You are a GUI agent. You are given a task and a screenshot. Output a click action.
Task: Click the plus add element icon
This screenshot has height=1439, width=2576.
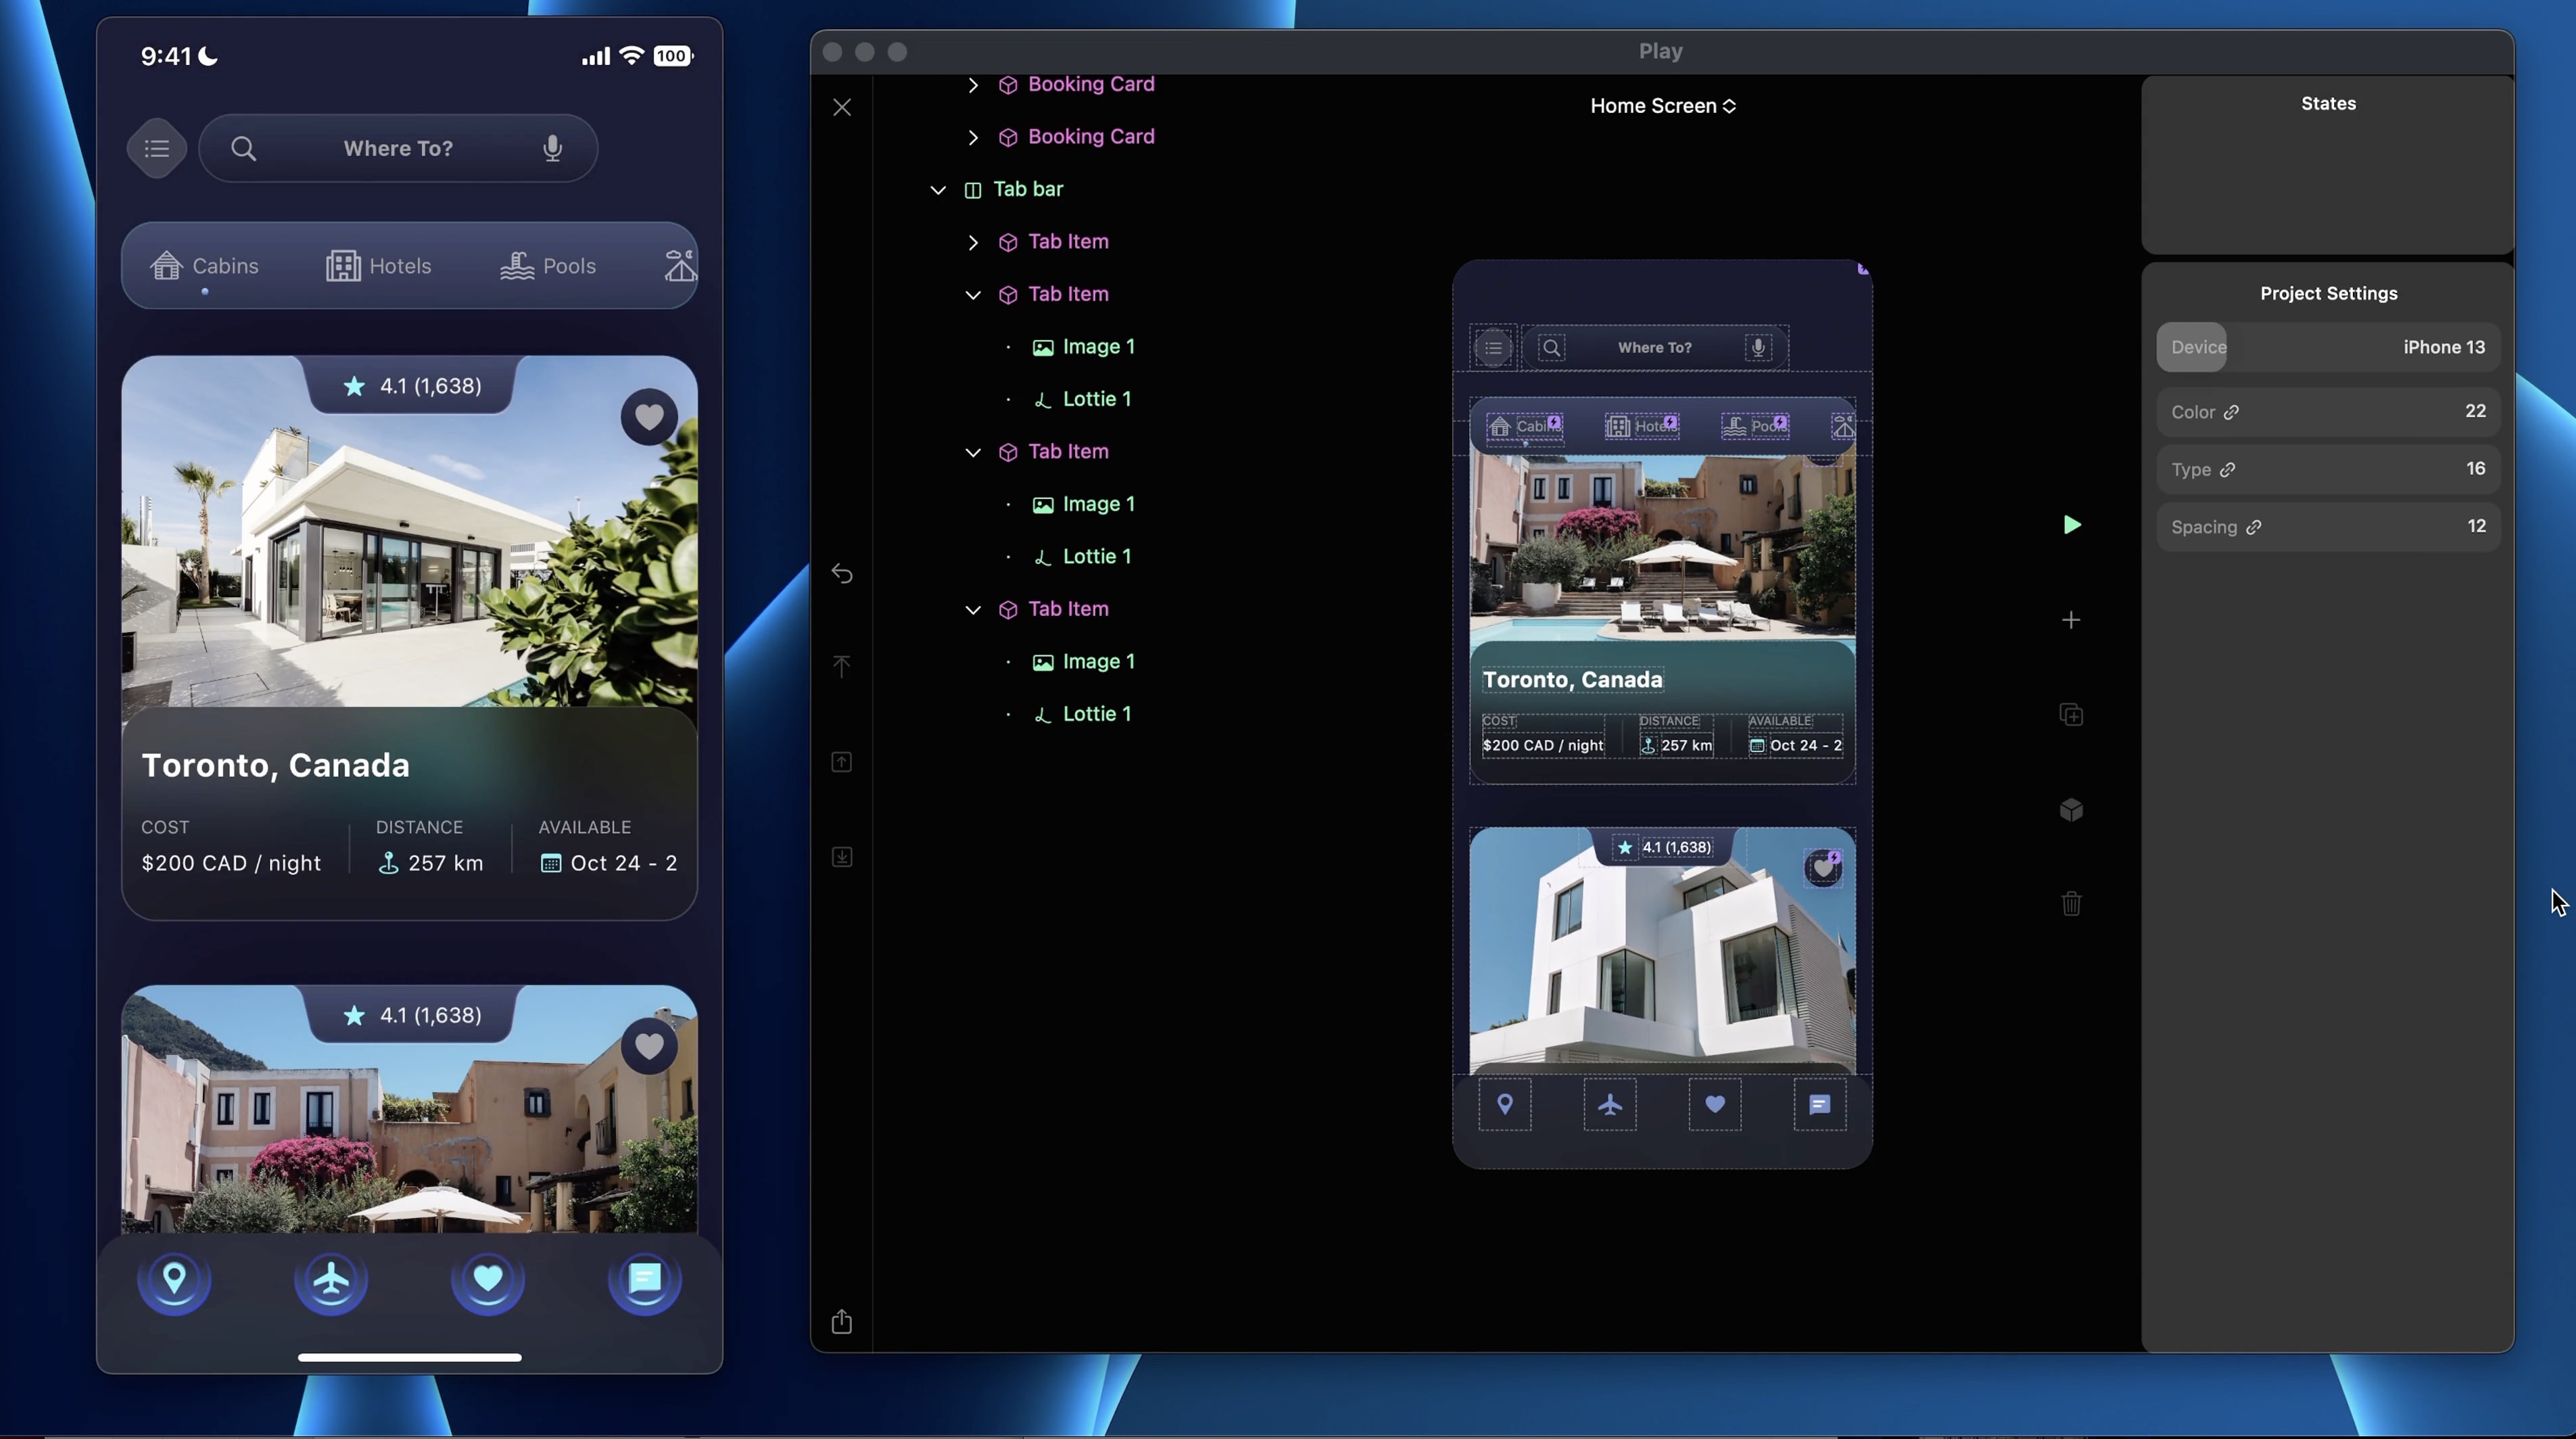(2071, 620)
